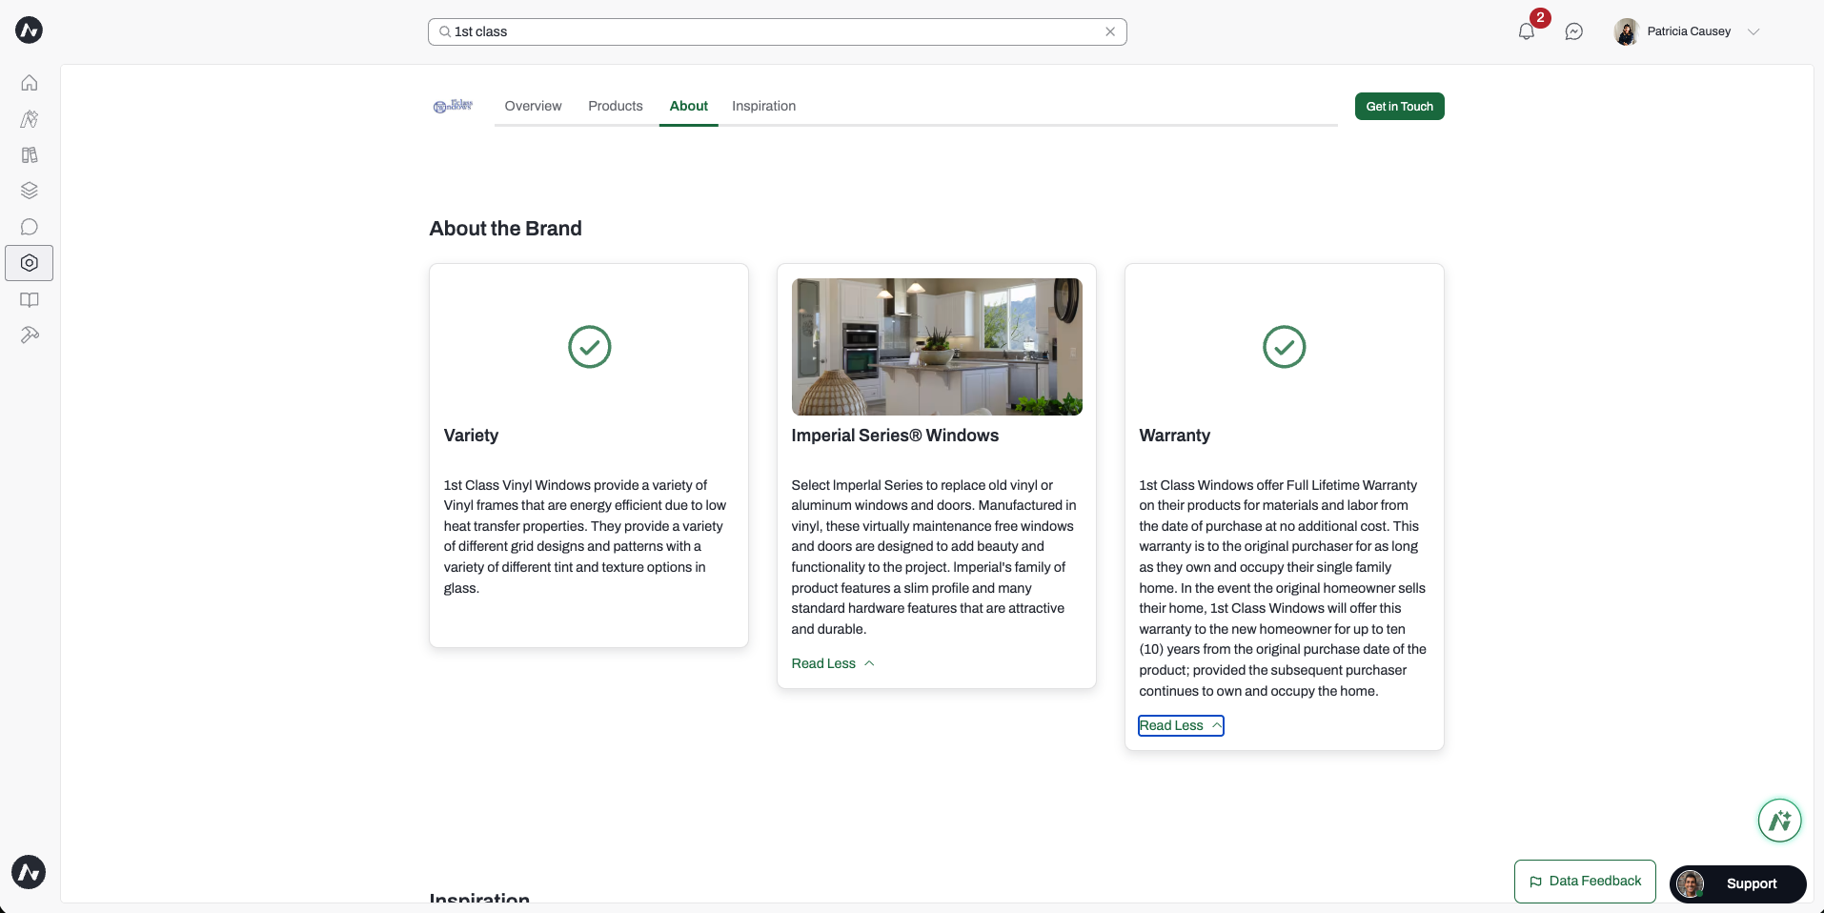Open the Support chat button
This screenshot has height=913, width=1824.
pos(1738,883)
